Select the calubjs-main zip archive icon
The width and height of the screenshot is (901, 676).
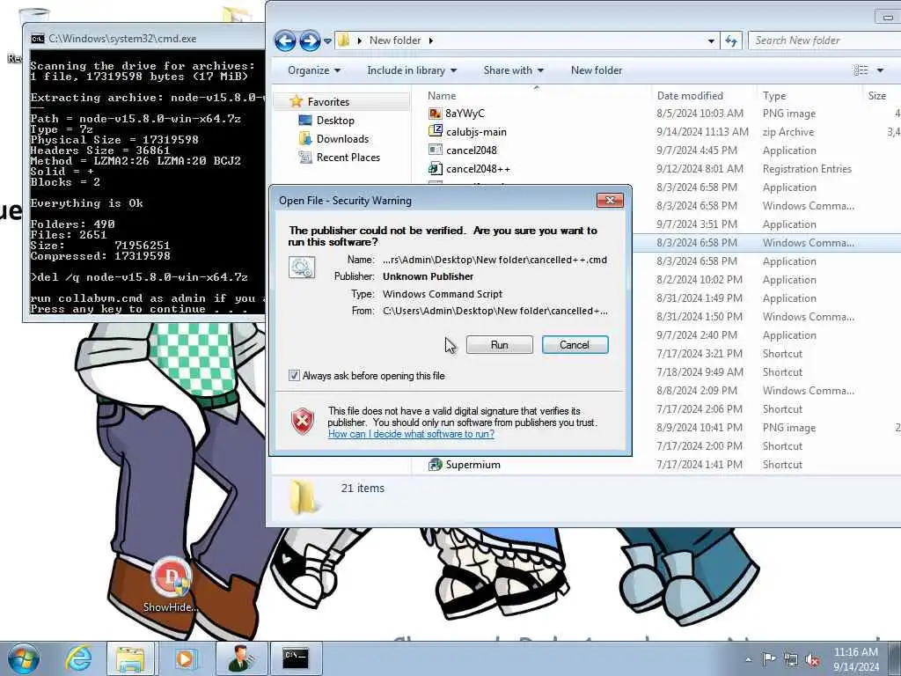coord(435,132)
